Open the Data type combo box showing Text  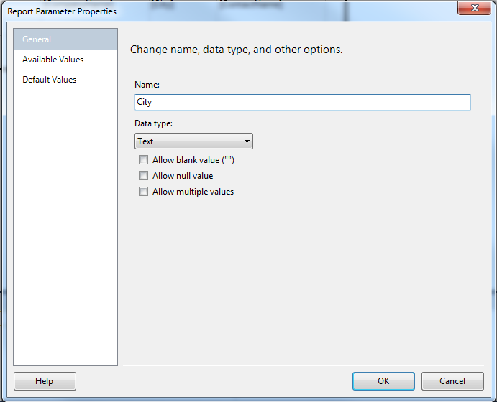click(x=193, y=141)
